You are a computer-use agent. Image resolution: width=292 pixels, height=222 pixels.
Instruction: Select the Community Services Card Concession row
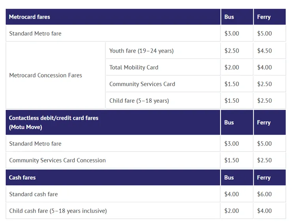[58, 160]
